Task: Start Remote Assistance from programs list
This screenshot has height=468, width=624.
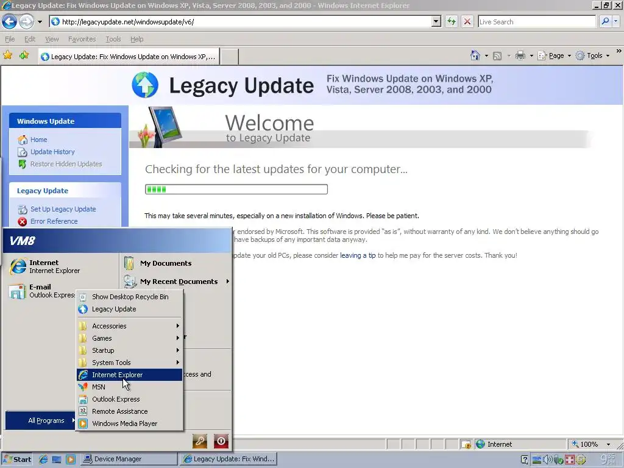Action: pos(130,411)
